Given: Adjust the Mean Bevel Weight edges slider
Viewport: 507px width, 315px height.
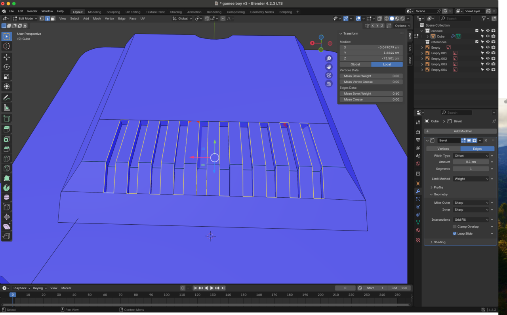Looking at the screenshot, I should click(x=371, y=94).
